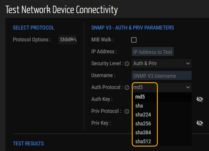Image resolution: width=209 pixels, height=151 pixels.
Task: Click the Select Protocol section heading
Action: click(34, 28)
